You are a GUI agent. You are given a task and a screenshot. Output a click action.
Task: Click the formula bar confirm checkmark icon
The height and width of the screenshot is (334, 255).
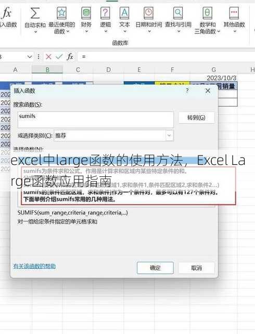[x=59, y=57]
